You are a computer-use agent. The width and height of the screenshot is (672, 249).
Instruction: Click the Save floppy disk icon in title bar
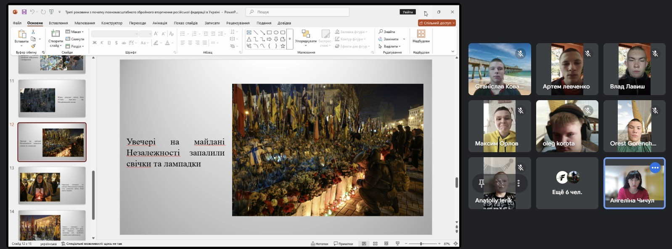[24, 12]
